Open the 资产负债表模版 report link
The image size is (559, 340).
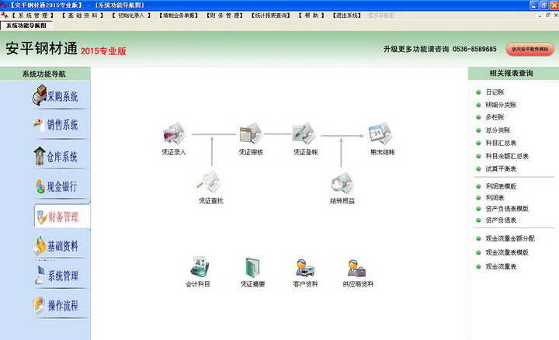[x=507, y=209]
